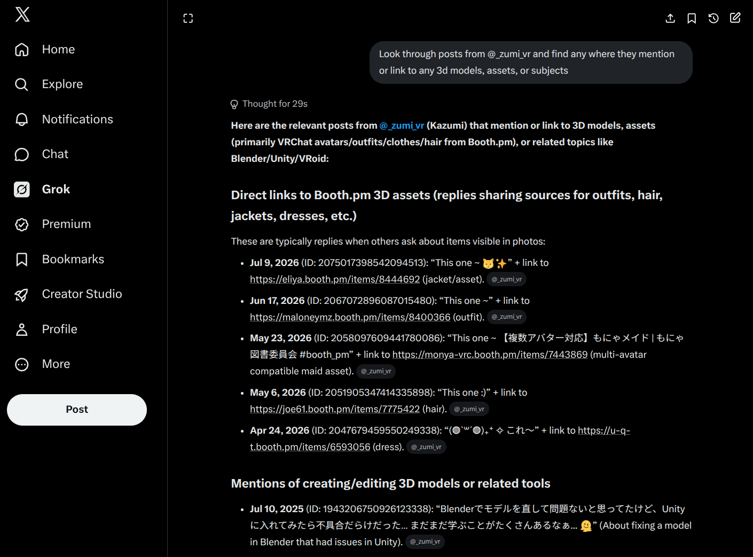
Task: Click the 'Jul 10, 2025' post date text
Action: (x=277, y=509)
